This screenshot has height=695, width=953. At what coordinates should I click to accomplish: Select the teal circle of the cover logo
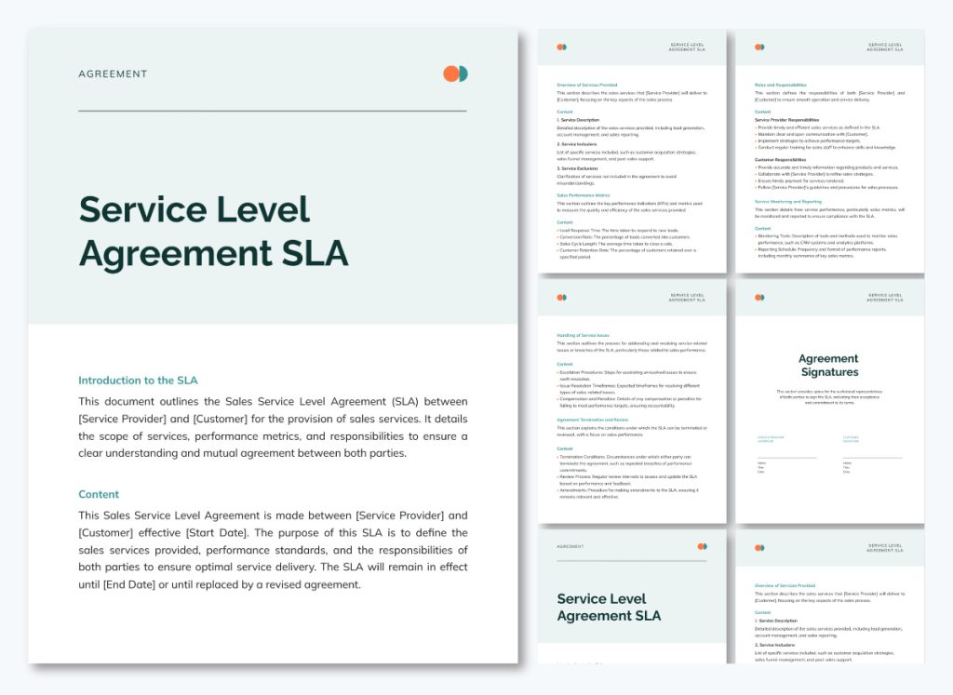click(x=461, y=73)
